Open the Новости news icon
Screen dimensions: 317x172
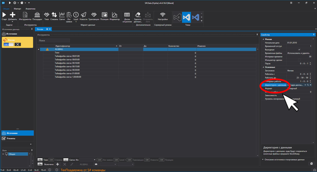(x=83, y=15)
